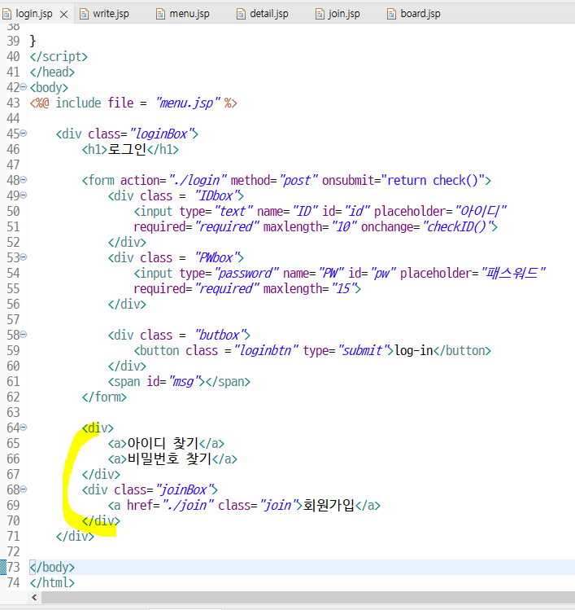Click the "msg" span id value
This screenshot has height=610, width=575.
tap(184, 382)
